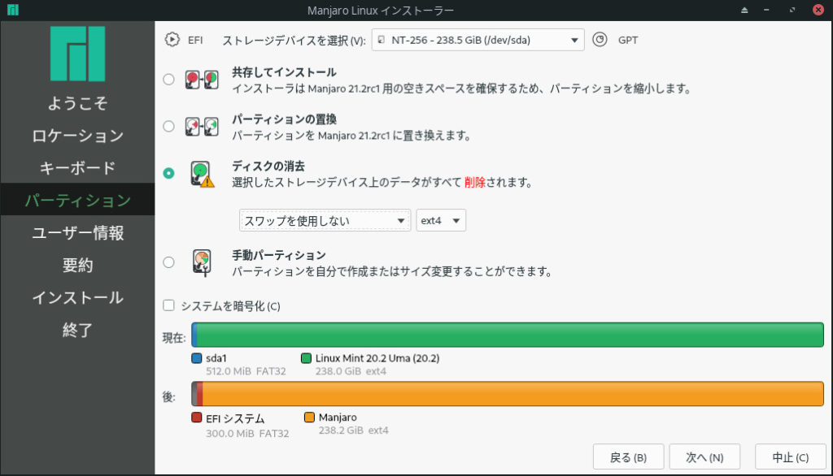Enable the システムを暗号化 checkbox

point(169,306)
